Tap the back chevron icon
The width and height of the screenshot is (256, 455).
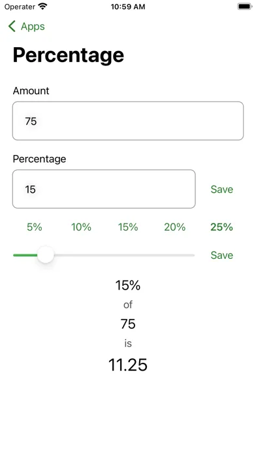tap(12, 26)
